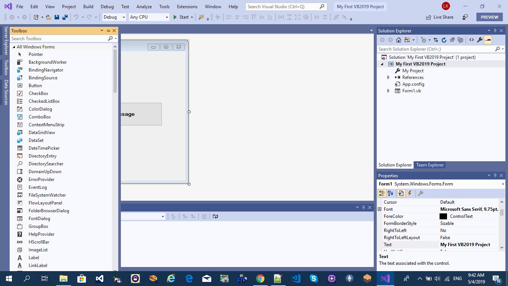
Task: Open the Data Sources side tab
Action: 6,92
